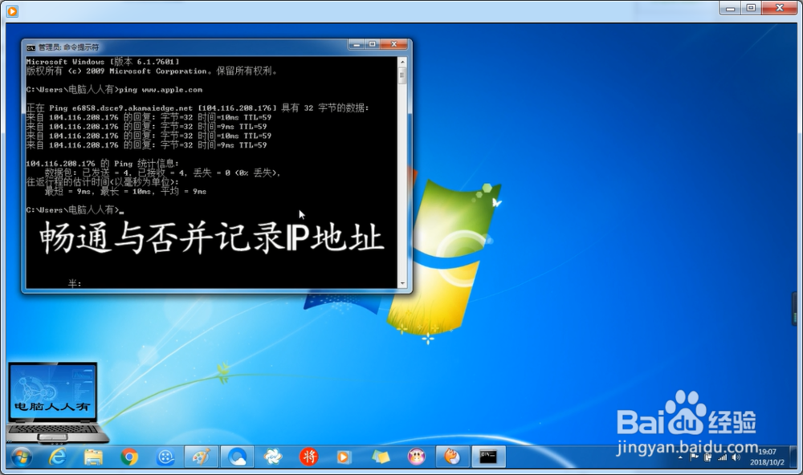Viewport: 803px width, 475px height.
Task: Switch to the Paint palette taskbar icon
Action: 202,457
